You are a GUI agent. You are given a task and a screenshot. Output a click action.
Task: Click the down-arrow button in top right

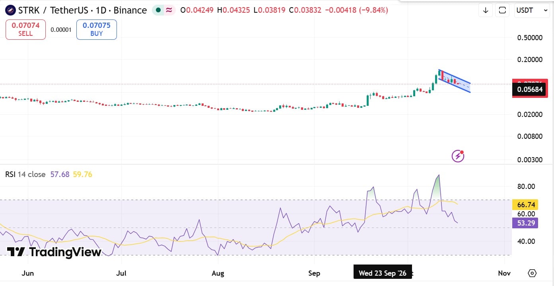[486, 10]
